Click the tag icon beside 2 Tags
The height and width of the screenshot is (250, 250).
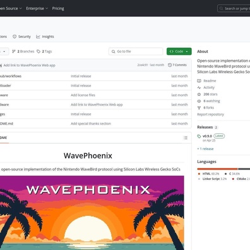[x=39, y=51]
